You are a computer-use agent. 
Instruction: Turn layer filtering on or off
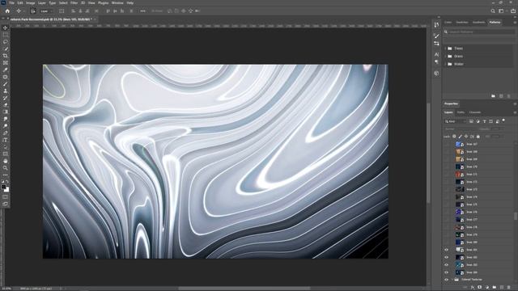coord(503,120)
